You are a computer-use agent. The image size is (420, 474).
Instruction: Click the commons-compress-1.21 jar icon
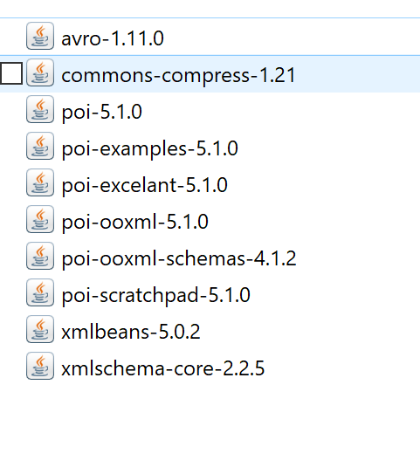[x=40, y=72]
